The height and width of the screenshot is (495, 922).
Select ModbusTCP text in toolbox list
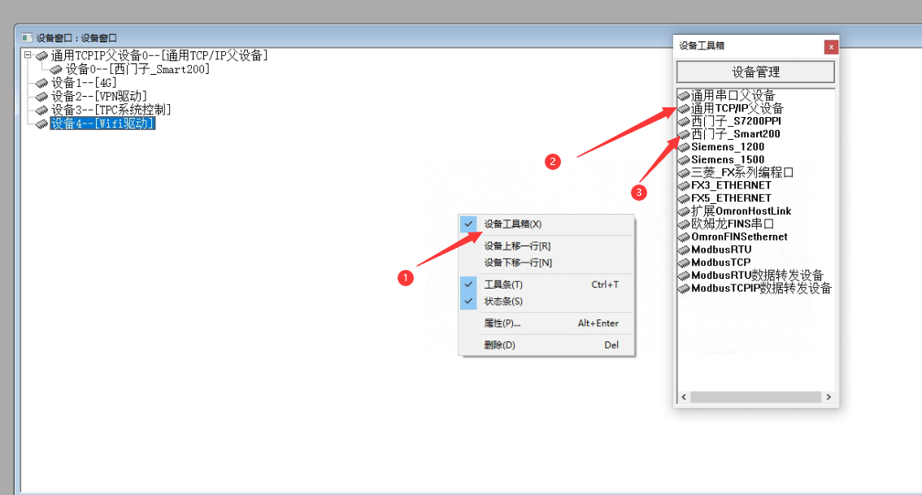coord(721,263)
